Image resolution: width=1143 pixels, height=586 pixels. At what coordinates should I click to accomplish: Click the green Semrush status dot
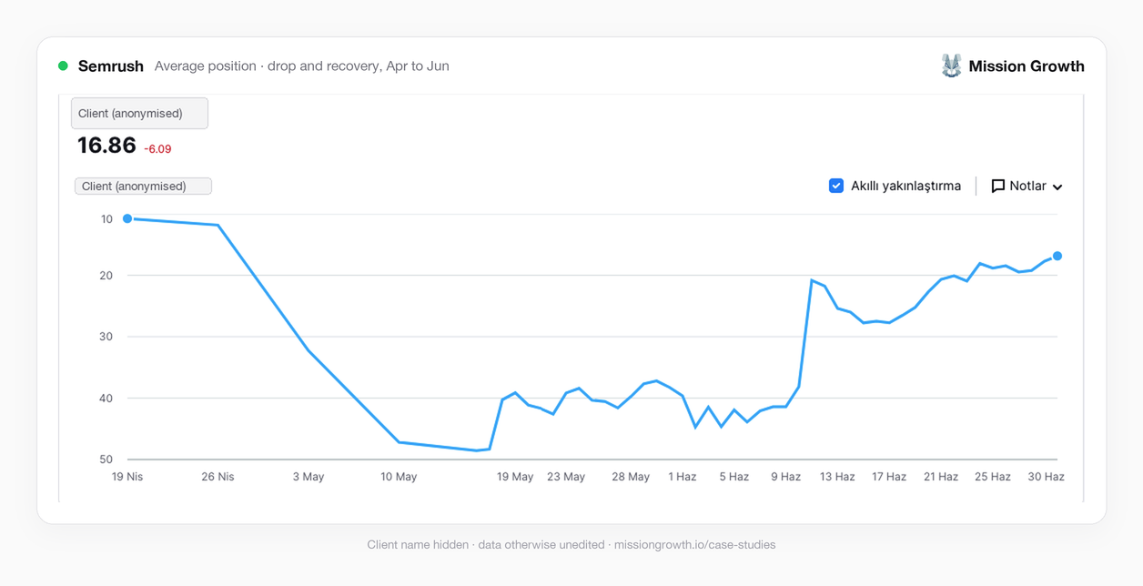click(63, 66)
